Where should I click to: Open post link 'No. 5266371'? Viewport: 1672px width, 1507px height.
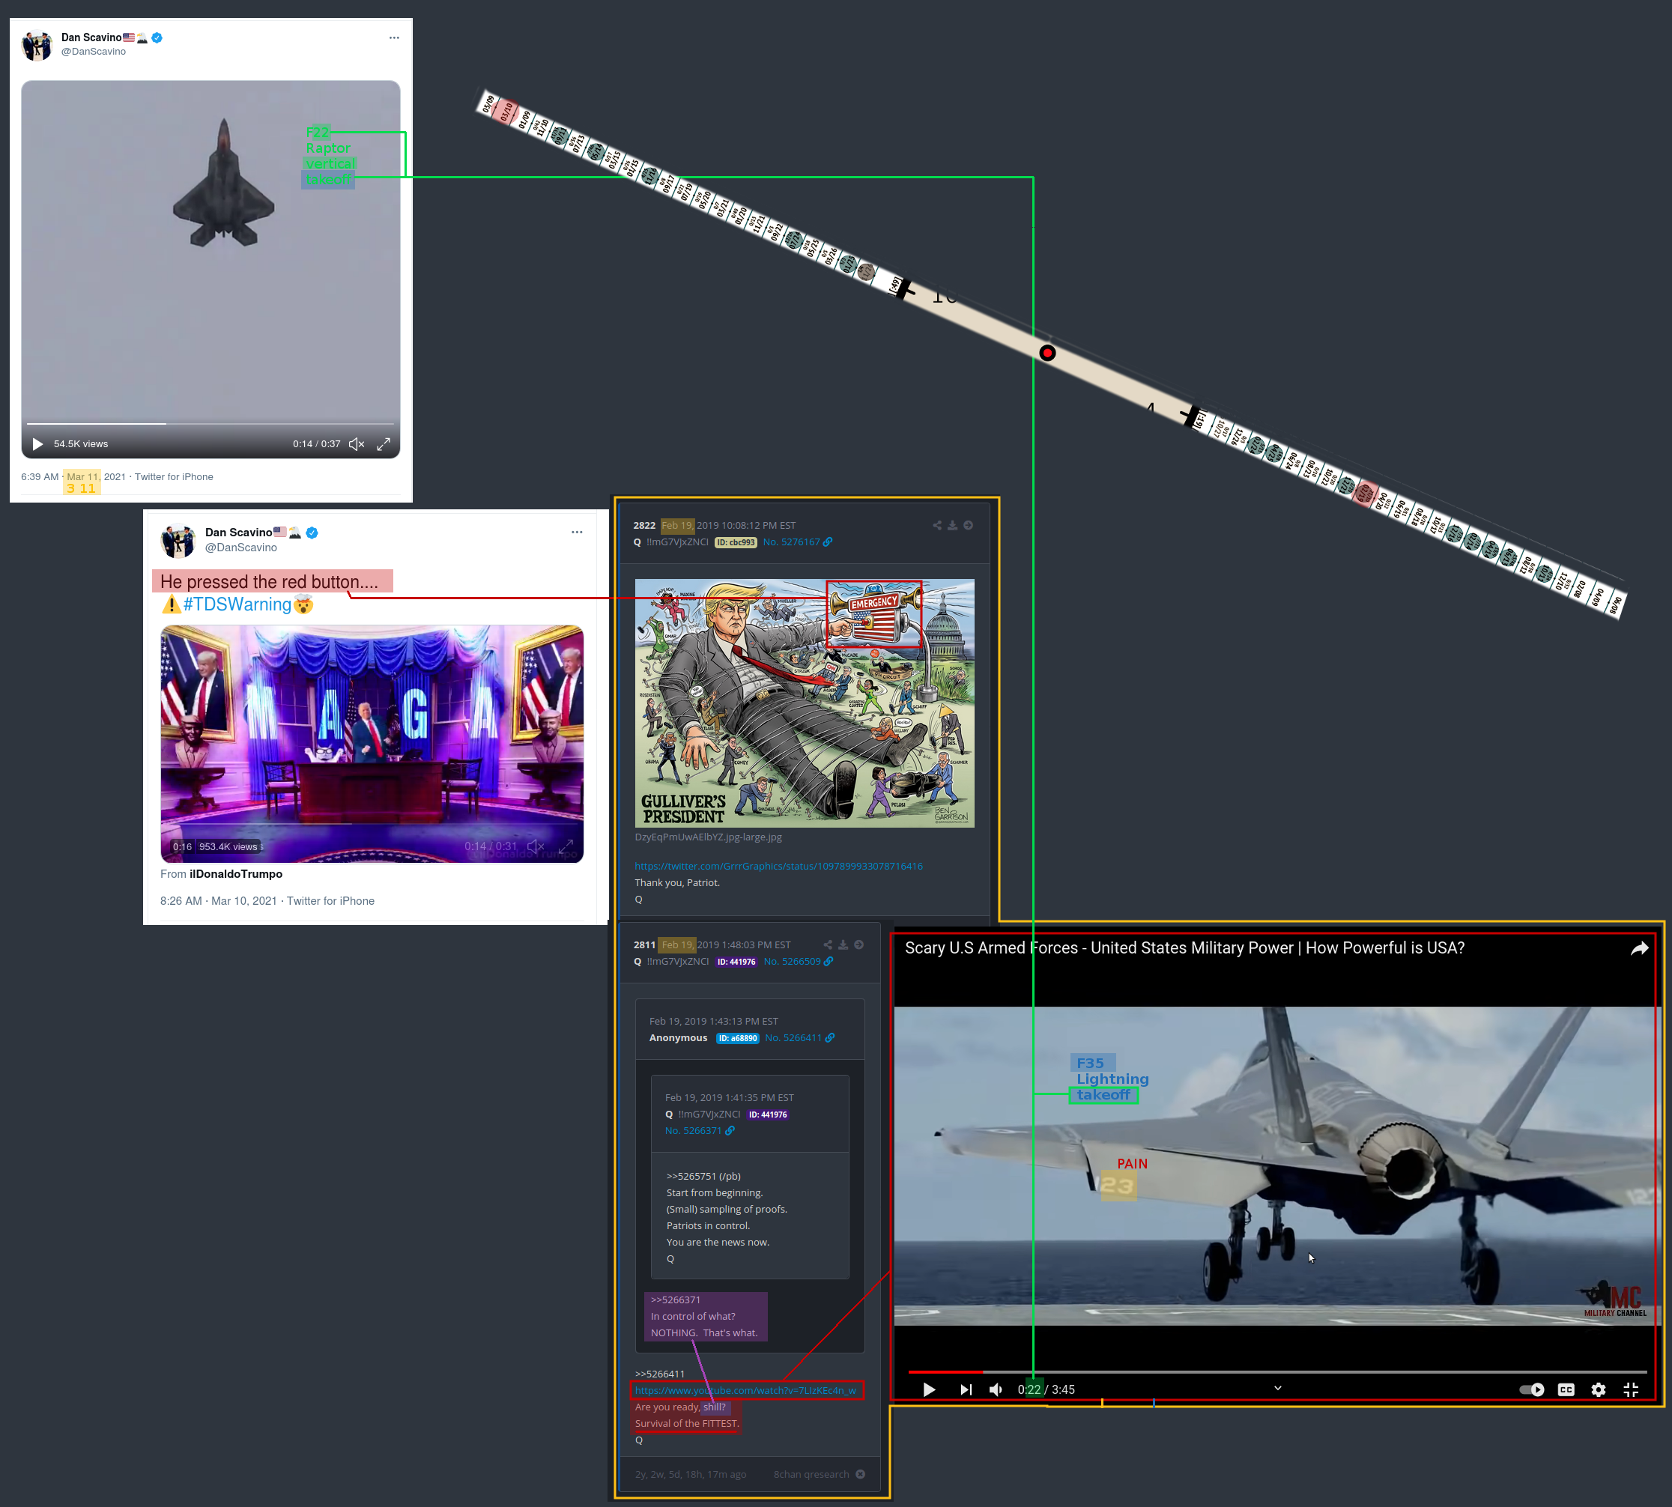point(693,1131)
